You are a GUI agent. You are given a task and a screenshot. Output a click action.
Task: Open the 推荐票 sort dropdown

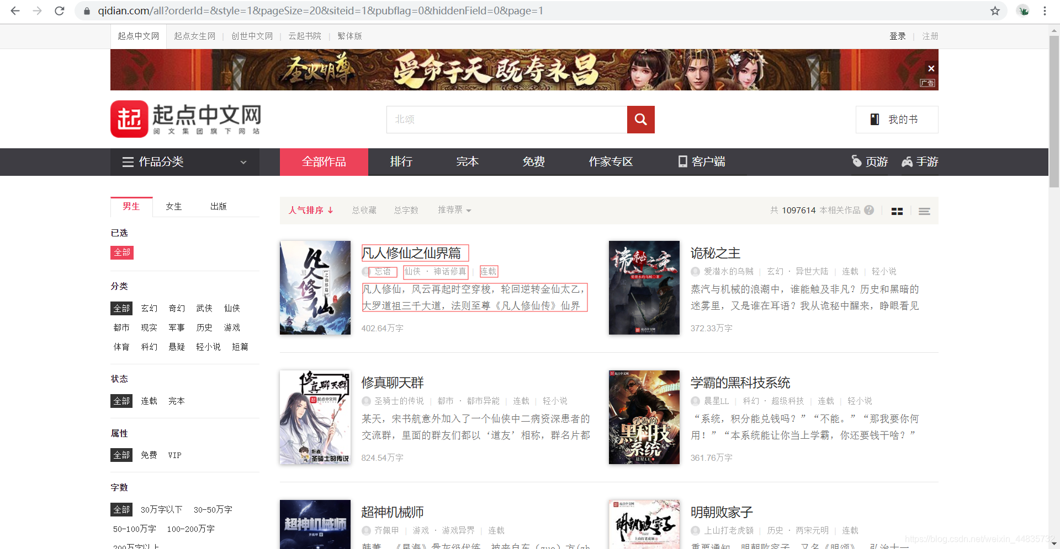[x=454, y=210]
